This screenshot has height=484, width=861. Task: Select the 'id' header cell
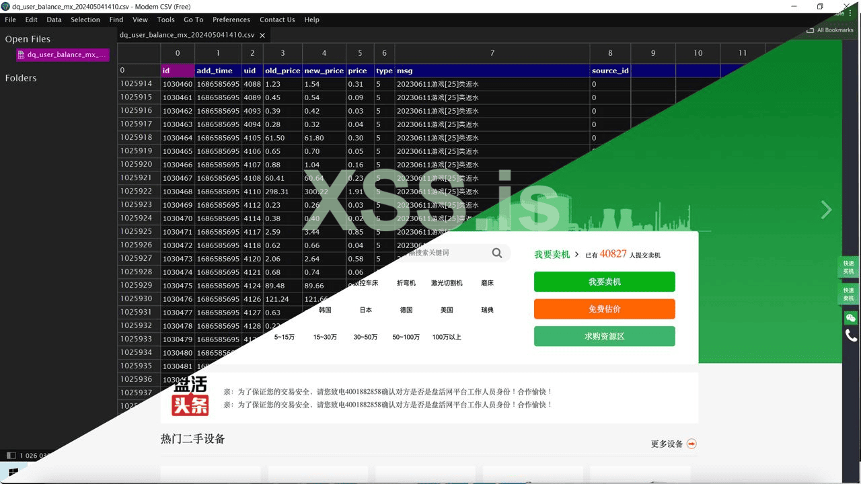[178, 71]
